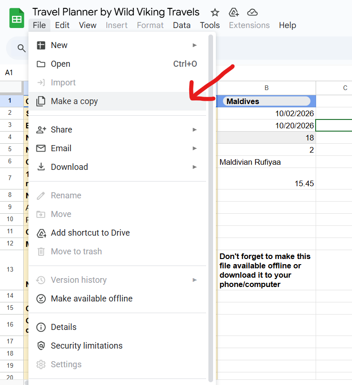352x385 pixels.
Task: Open the Extensions menu
Action: (x=249, y=25)
